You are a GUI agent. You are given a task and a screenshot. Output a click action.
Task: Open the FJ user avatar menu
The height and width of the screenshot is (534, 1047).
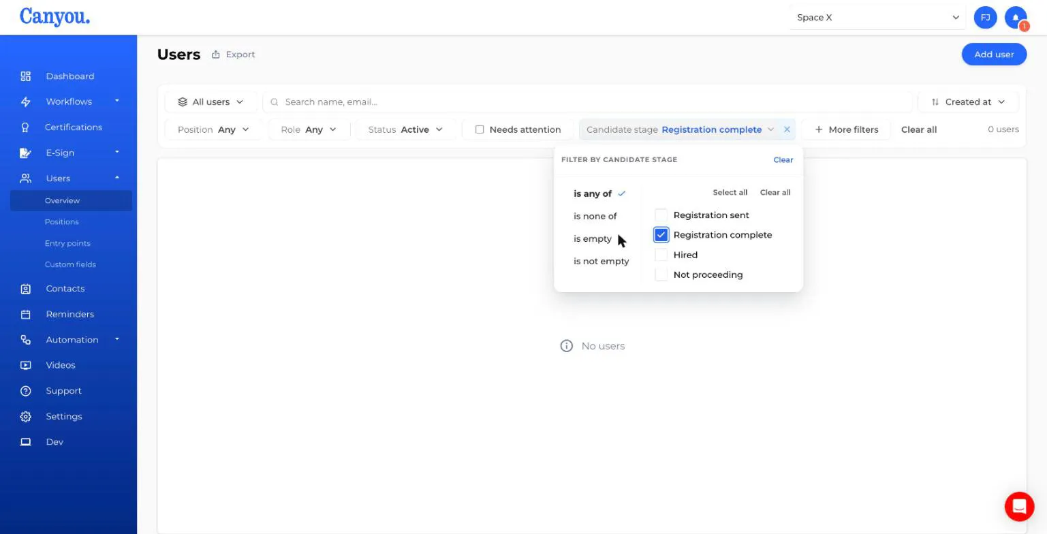coord(986,18)
